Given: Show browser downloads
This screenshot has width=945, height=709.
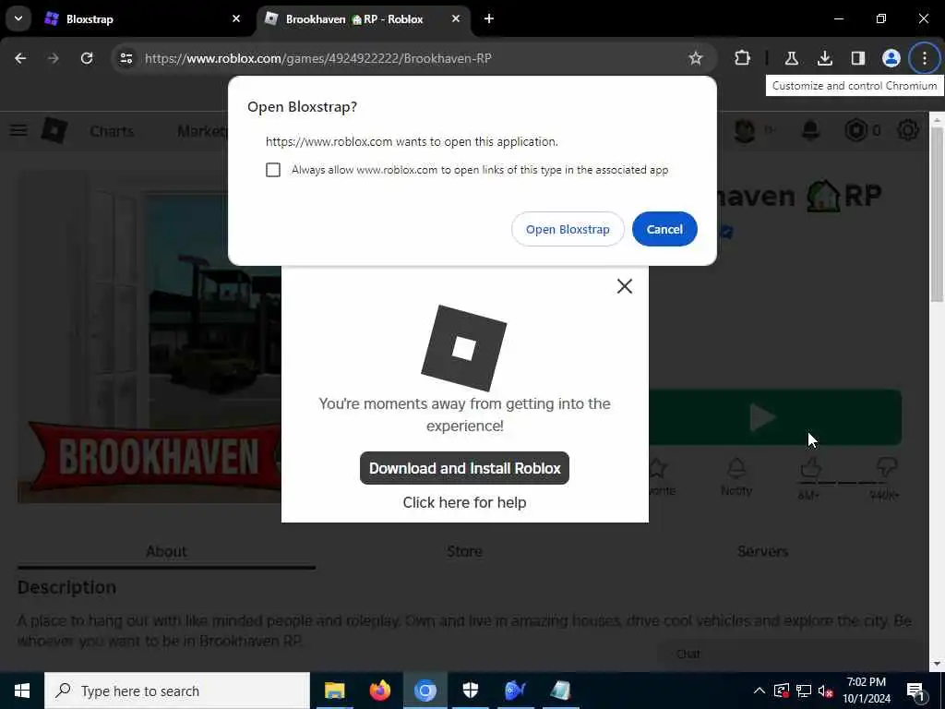Looking at the screenshot, I should 824,58.
